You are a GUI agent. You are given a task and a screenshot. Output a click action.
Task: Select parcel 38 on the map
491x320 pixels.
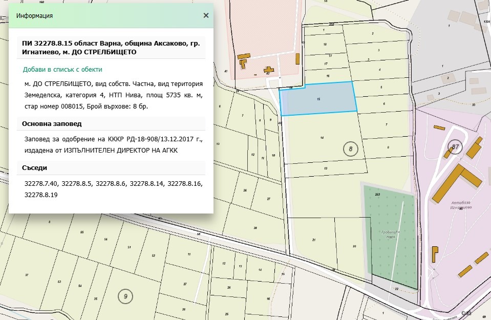(255, 228)
